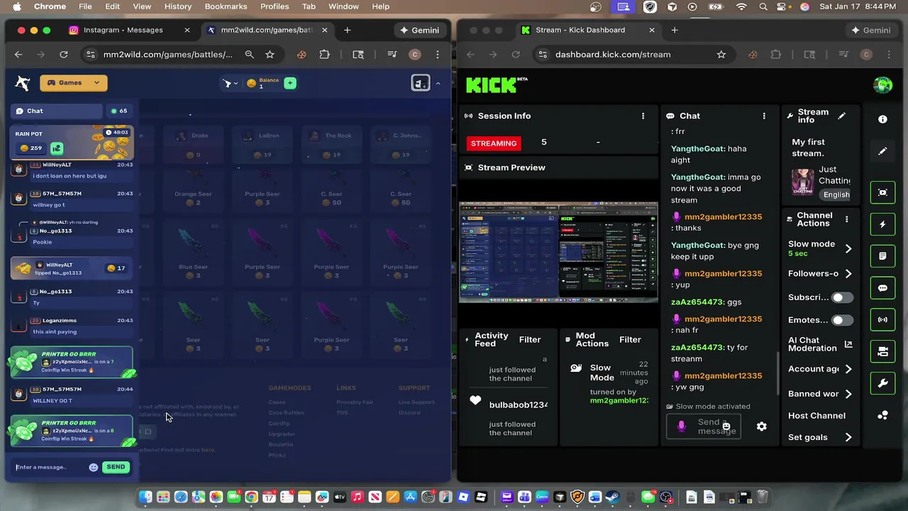The image size is (908, 511).
Task: Open AI Chat Moderation external link icon
Action: click(x=848, y=344)
